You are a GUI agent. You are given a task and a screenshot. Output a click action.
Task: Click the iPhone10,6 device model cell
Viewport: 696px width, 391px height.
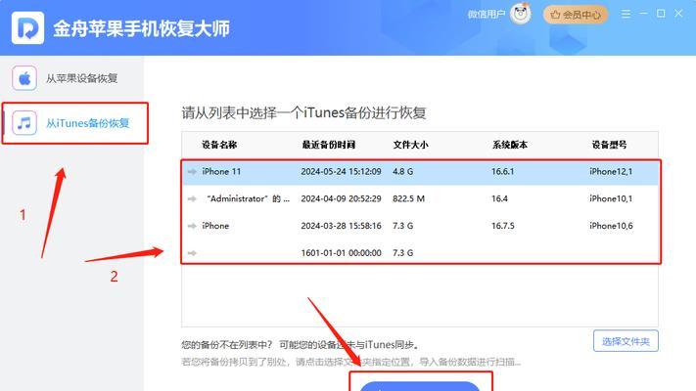(611, 226)
